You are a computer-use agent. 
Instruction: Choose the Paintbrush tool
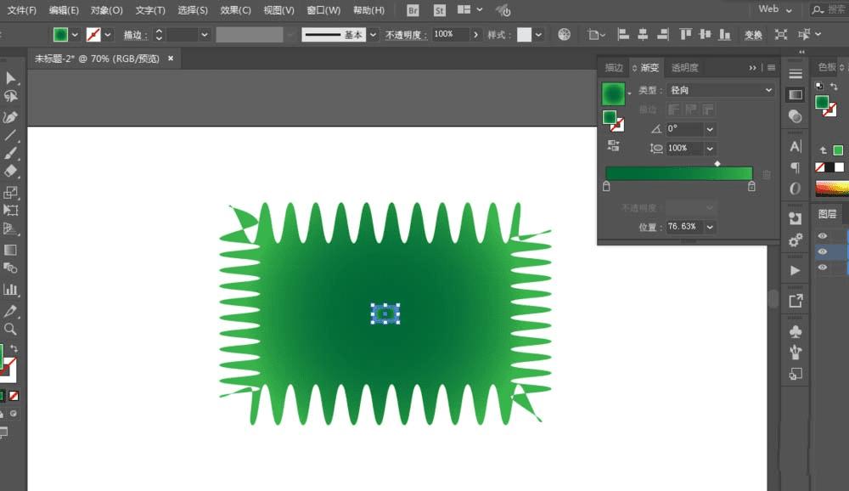point(11,154)
